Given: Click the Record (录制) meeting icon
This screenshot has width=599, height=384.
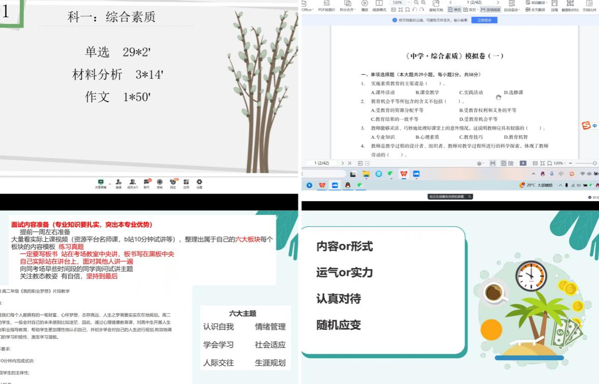Looking at the screenshot, I should [x=160, y=182].
